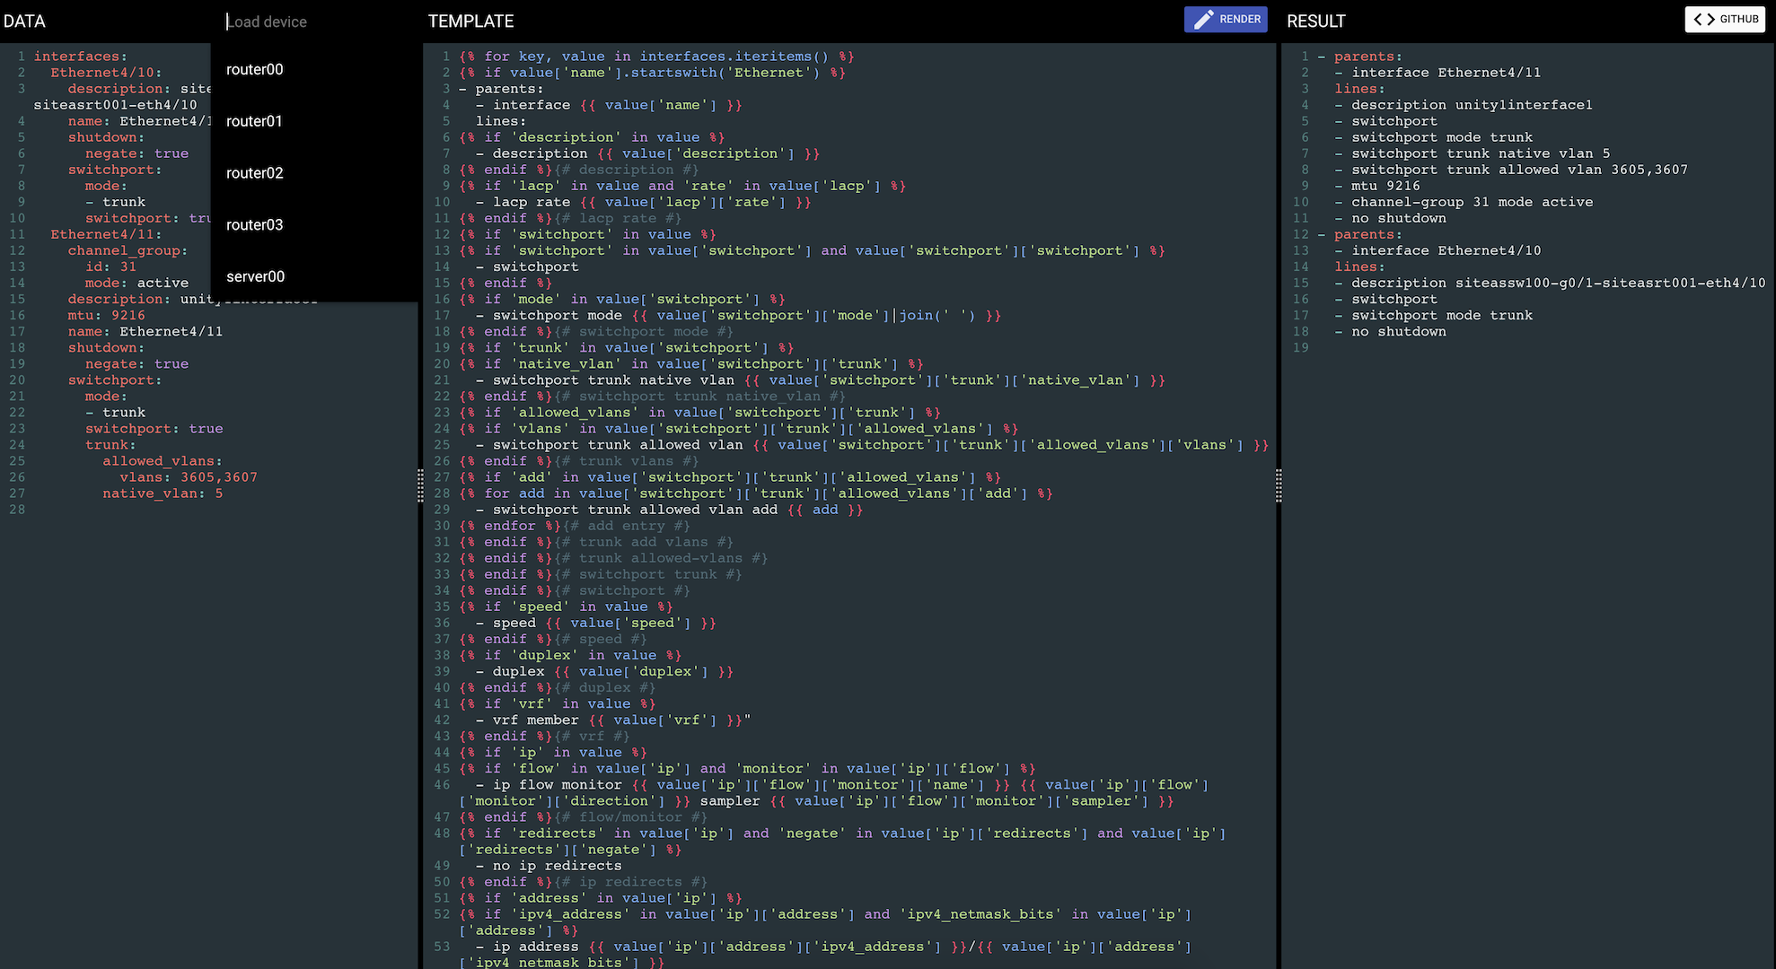The height and width of the screenshot is (969, 1776).
Task: Click the DATA panel header
Action: click(x=24, y=21)
